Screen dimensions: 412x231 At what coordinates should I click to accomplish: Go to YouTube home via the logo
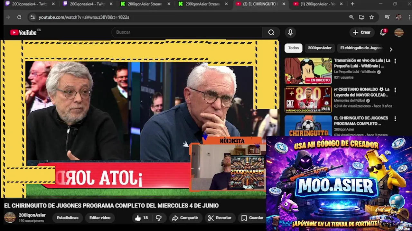[23, 32]
